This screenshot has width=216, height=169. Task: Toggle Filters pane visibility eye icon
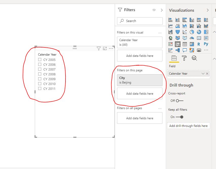coord(154,10)
